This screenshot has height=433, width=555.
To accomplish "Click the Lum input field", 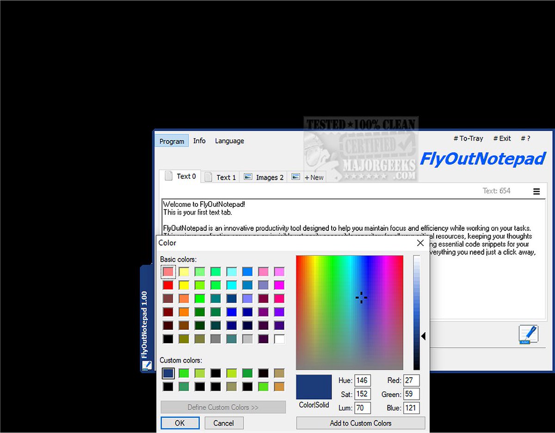I will pos(362,408).
